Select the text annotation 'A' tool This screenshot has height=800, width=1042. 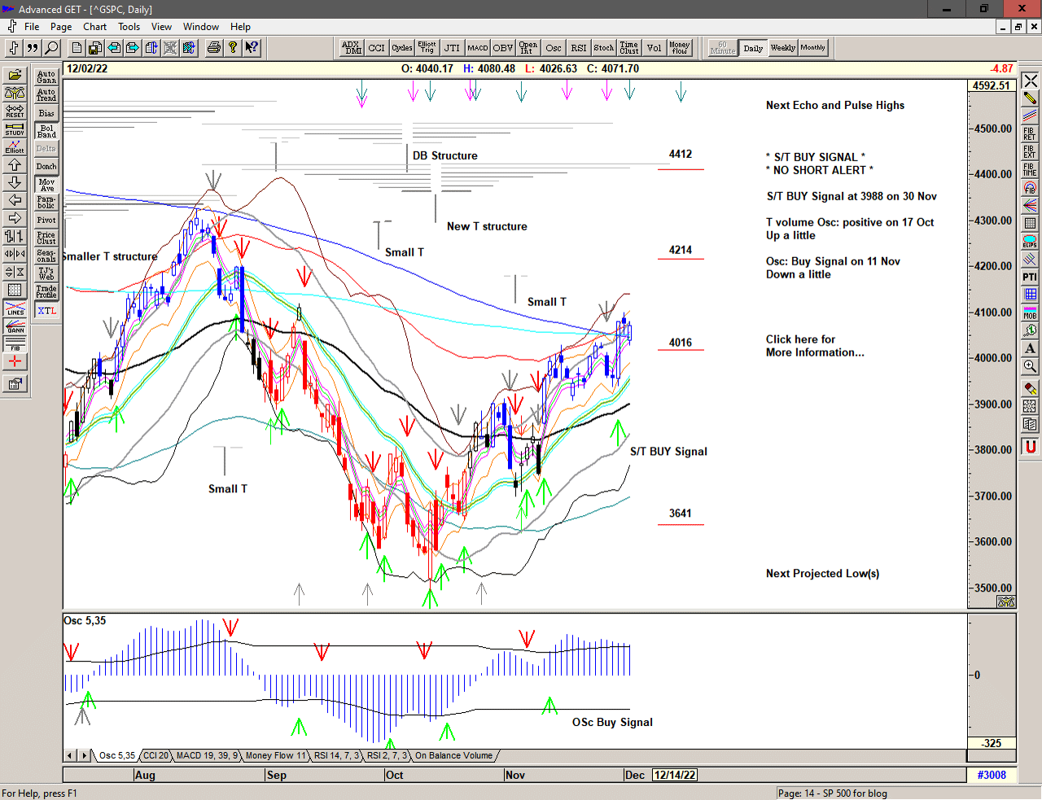(1030, 348)
